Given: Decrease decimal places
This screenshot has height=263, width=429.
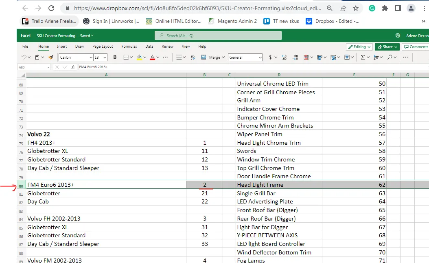Looking at the screenshot, I should click(295, 57).
